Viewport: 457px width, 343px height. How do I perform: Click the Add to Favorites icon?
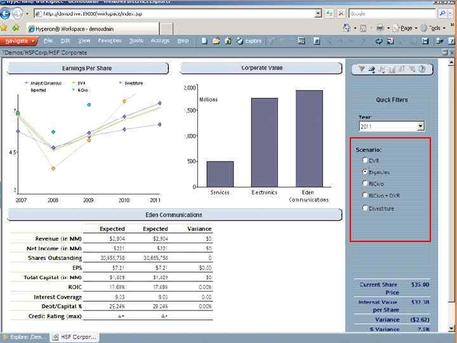point(15,28)
